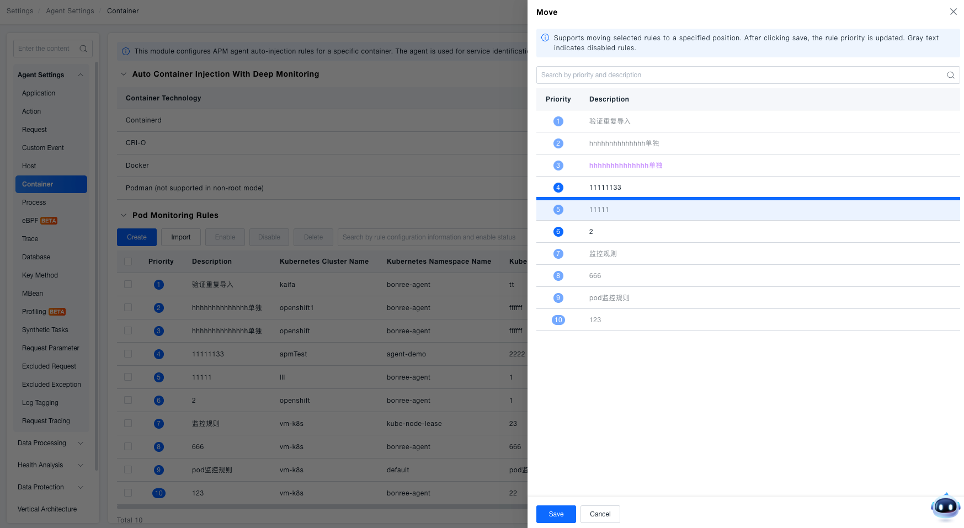Select the priority 2 badge in the Move list
Viewport: 964px width, 528px height.
coord(558,143)
